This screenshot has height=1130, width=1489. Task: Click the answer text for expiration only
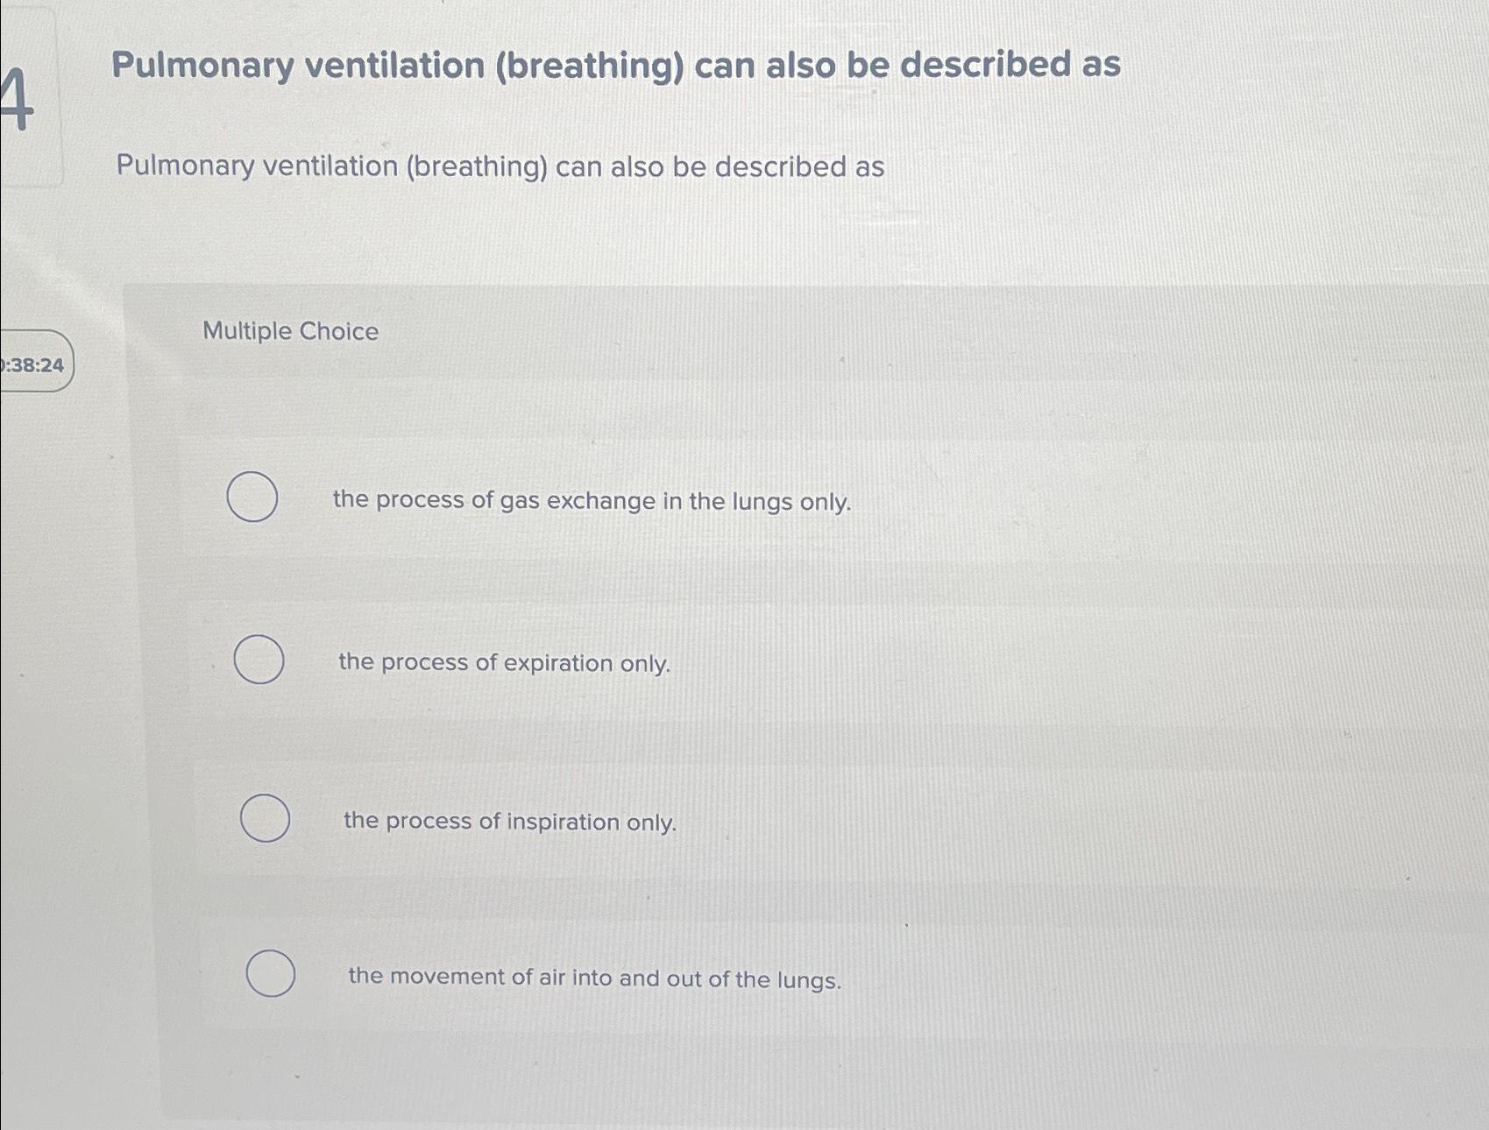tap(504, 663)
